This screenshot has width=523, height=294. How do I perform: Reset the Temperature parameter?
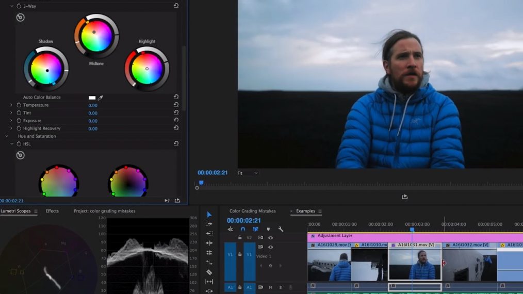pos(176,105)
